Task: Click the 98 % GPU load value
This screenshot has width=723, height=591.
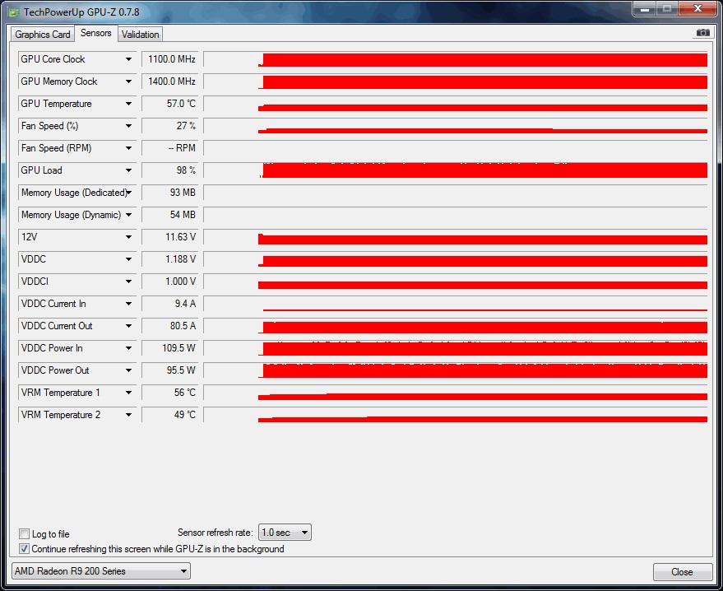Action: 170,170
